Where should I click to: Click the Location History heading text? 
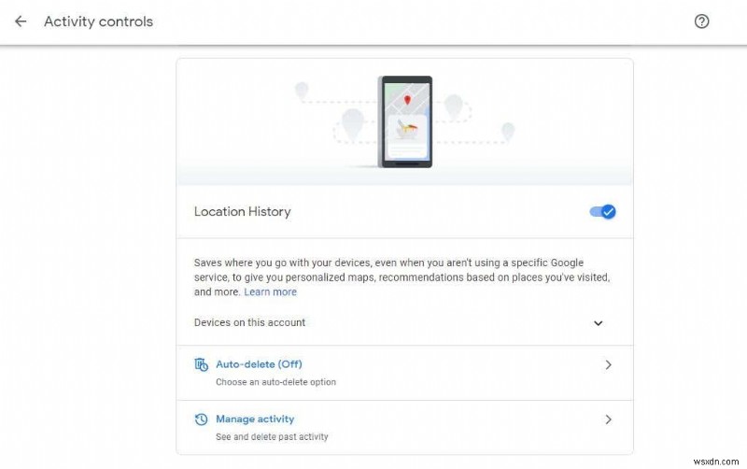click(242, 212)
